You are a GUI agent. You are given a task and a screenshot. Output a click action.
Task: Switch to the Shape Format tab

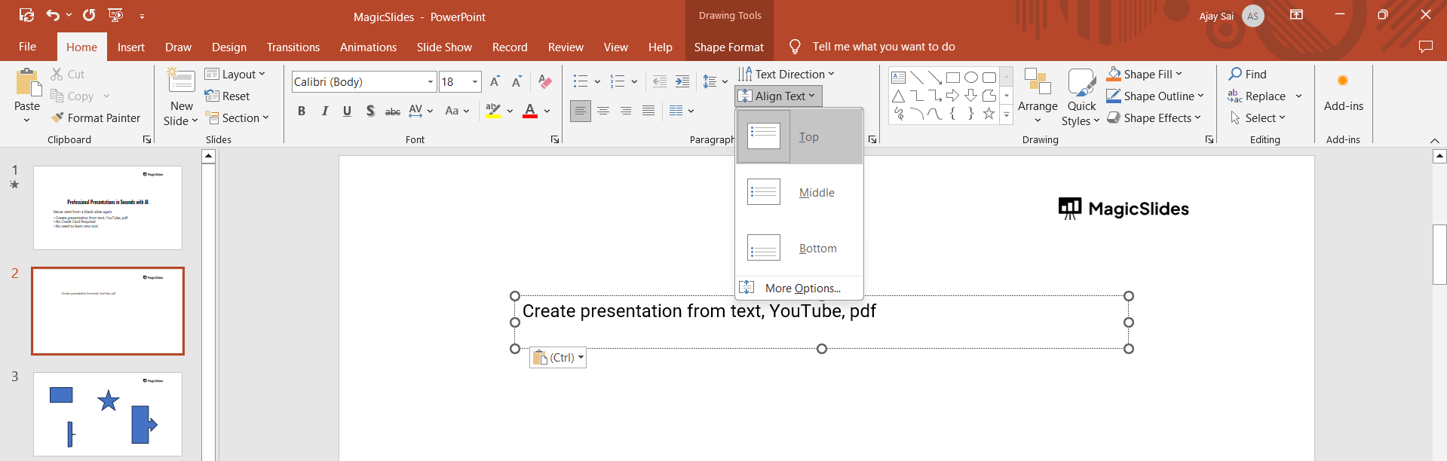click(x=728, y=47)
